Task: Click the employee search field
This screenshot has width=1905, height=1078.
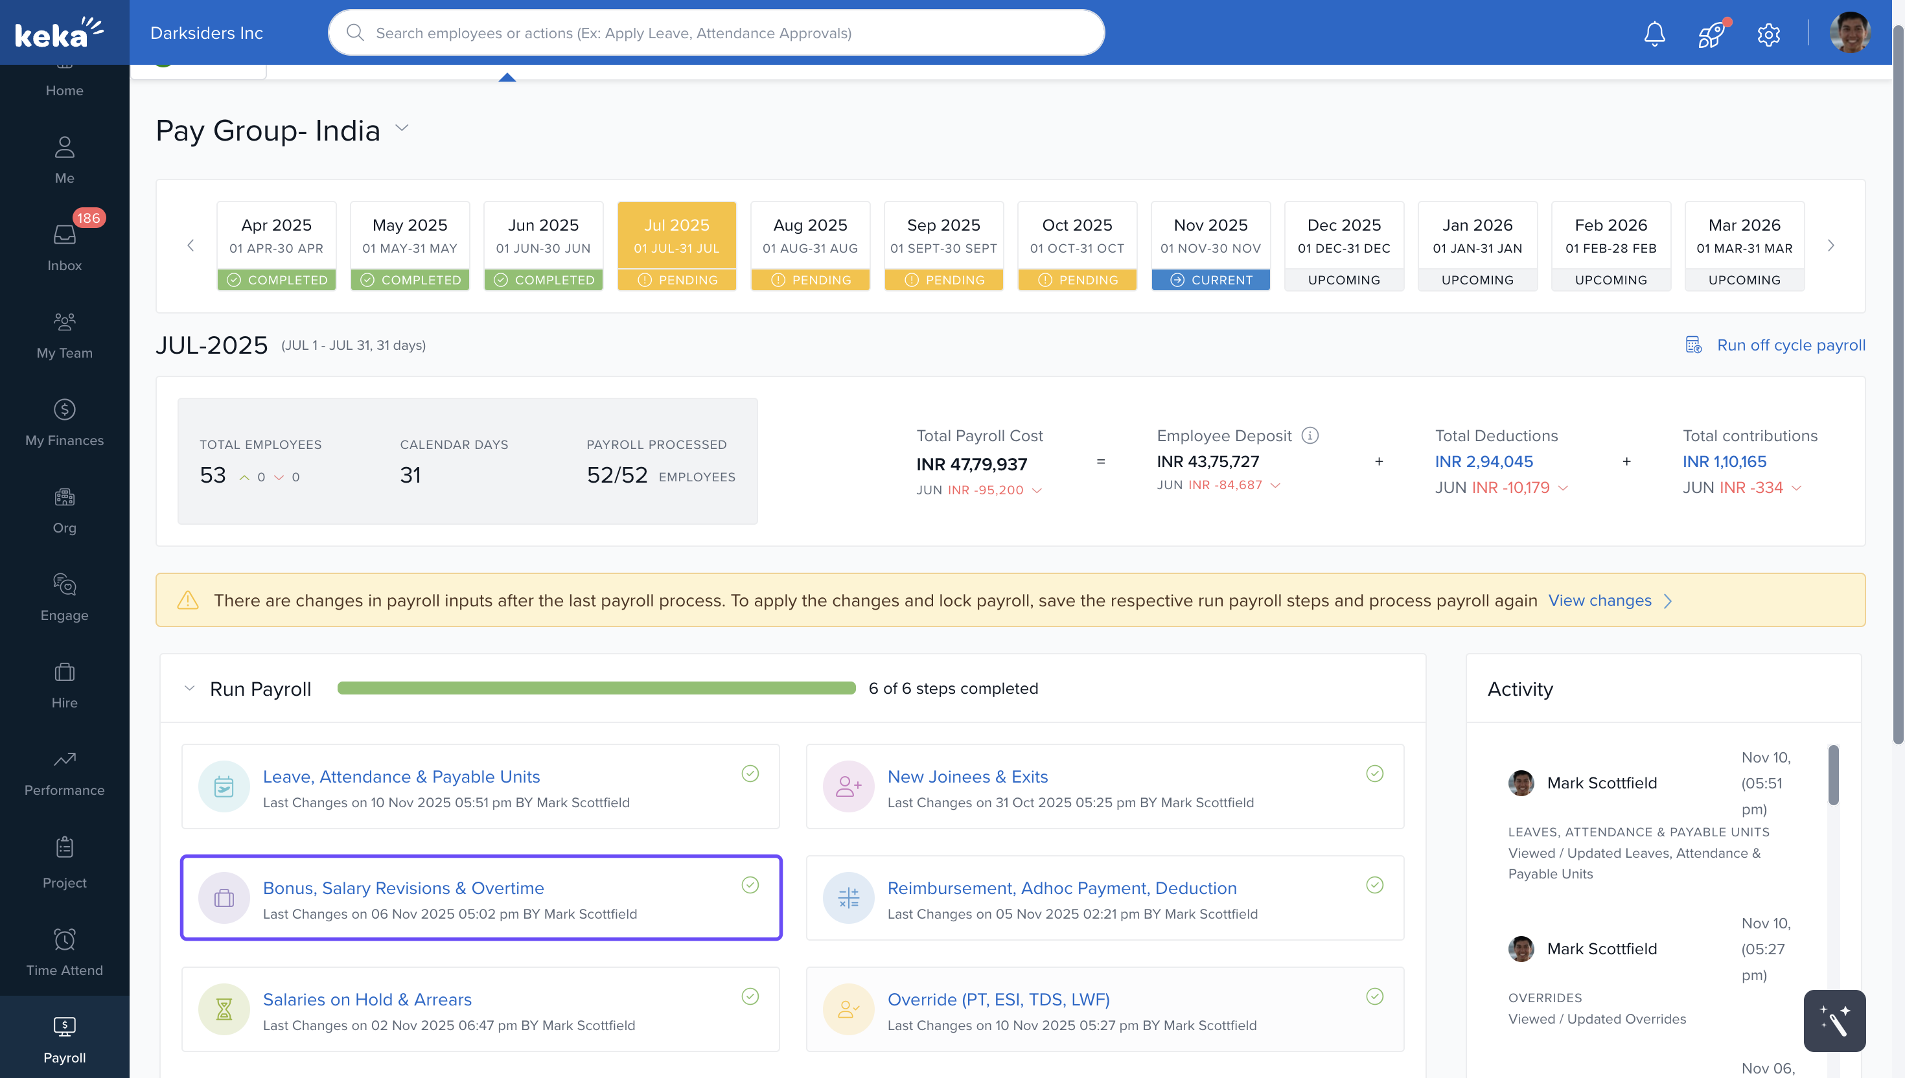Action: (x=716, y=32)
